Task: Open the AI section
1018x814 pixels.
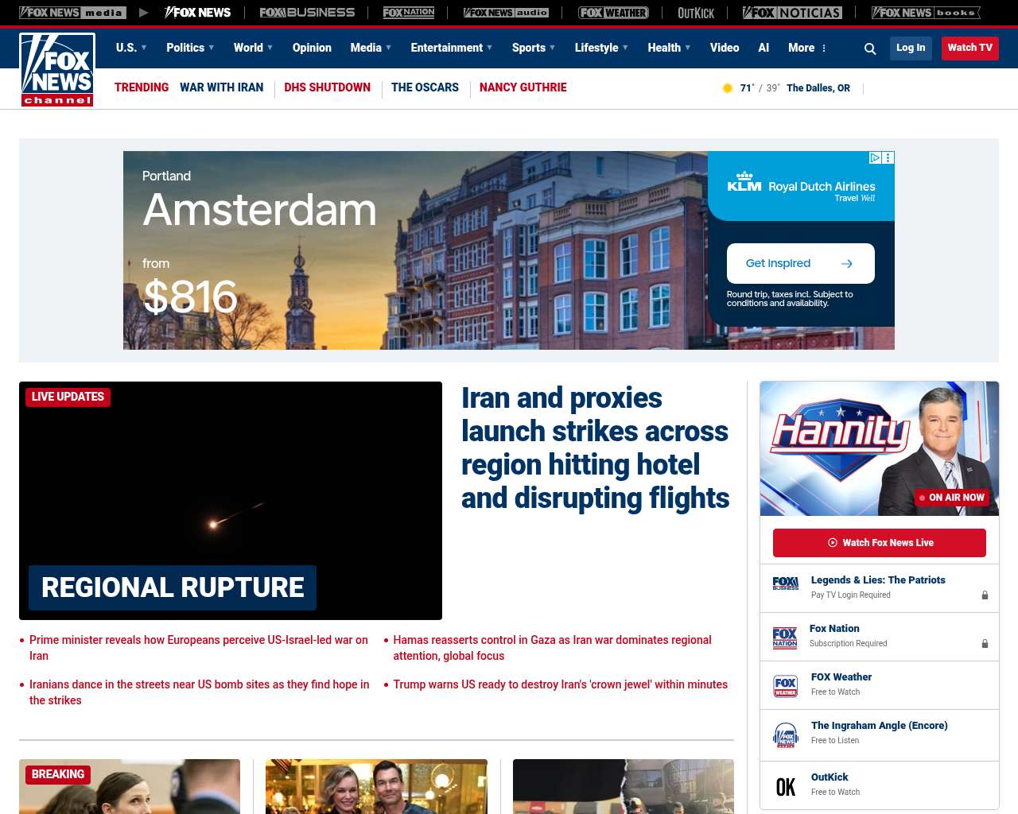Action: pos(763,48)
